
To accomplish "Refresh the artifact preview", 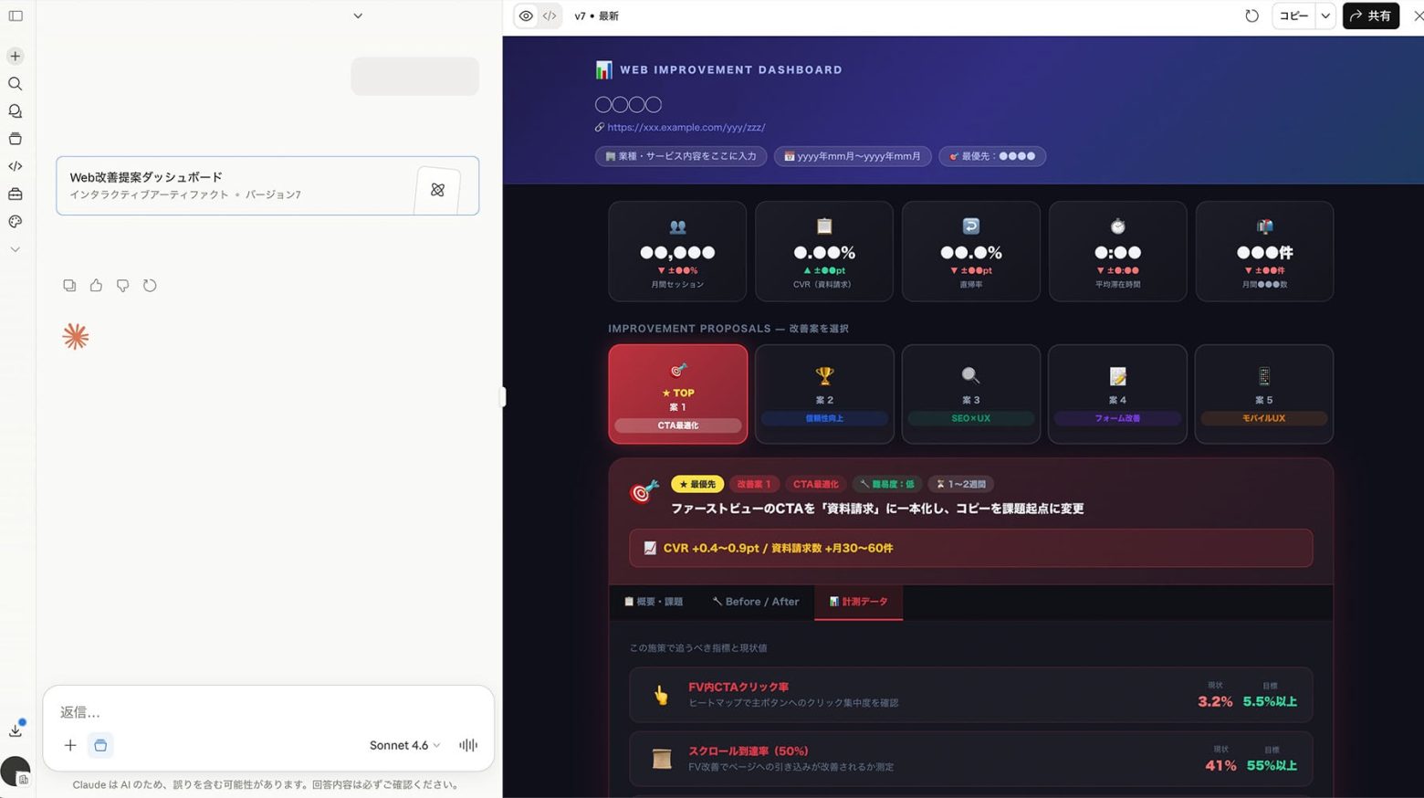I will pyautogui.click(x=1251, y=16).
